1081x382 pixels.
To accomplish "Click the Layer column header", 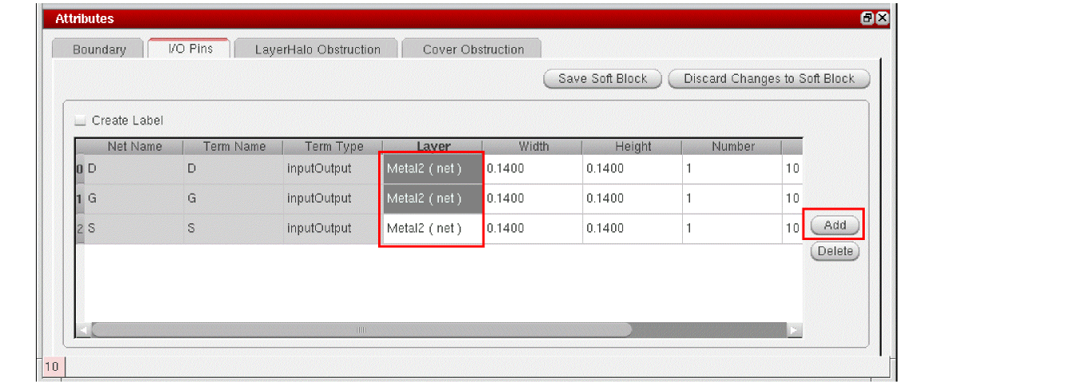I will [432, 147].
